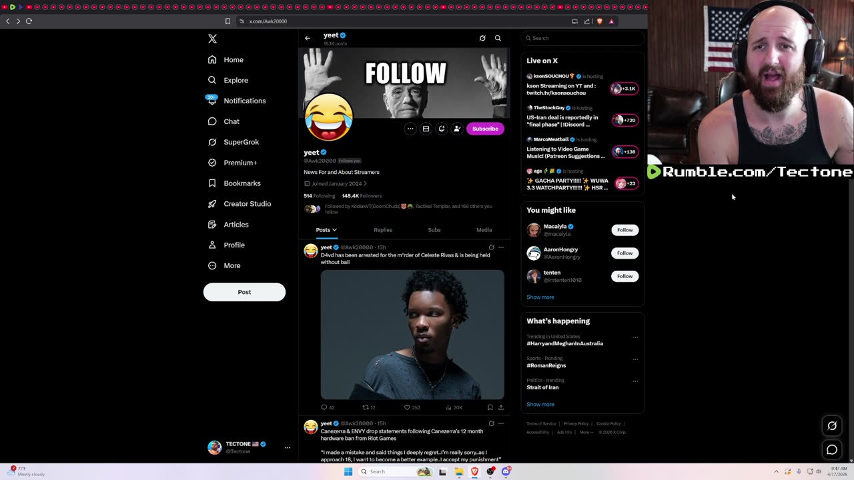
Task: Expand the More menu in sidebar
Action: coord(224,265)
